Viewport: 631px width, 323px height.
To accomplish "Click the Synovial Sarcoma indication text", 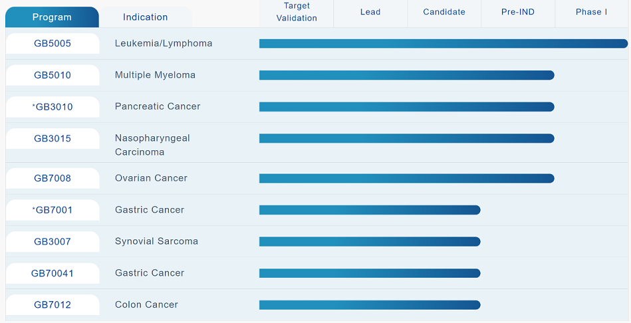I will click(156, 241).
